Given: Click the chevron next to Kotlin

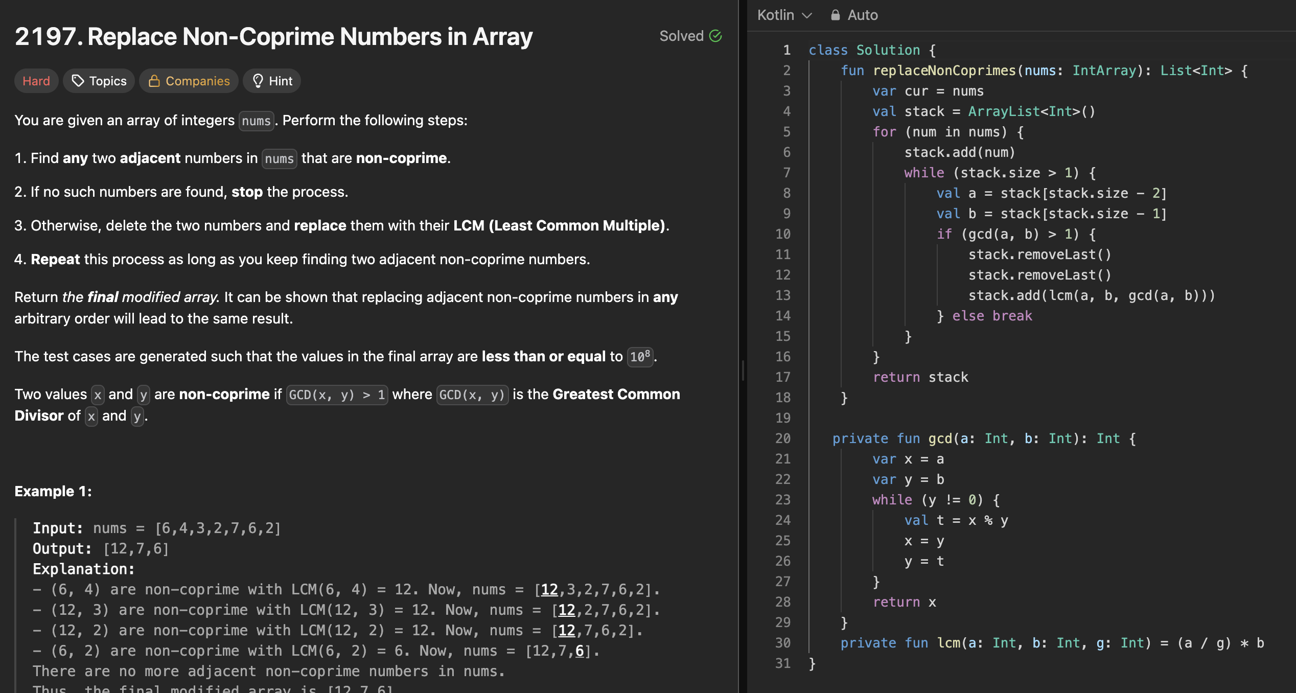Looking at the screenshot, I should [x=807, y=15].
